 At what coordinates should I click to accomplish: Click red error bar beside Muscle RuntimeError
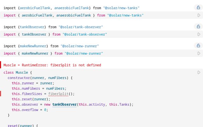click(x=1, y=65)
